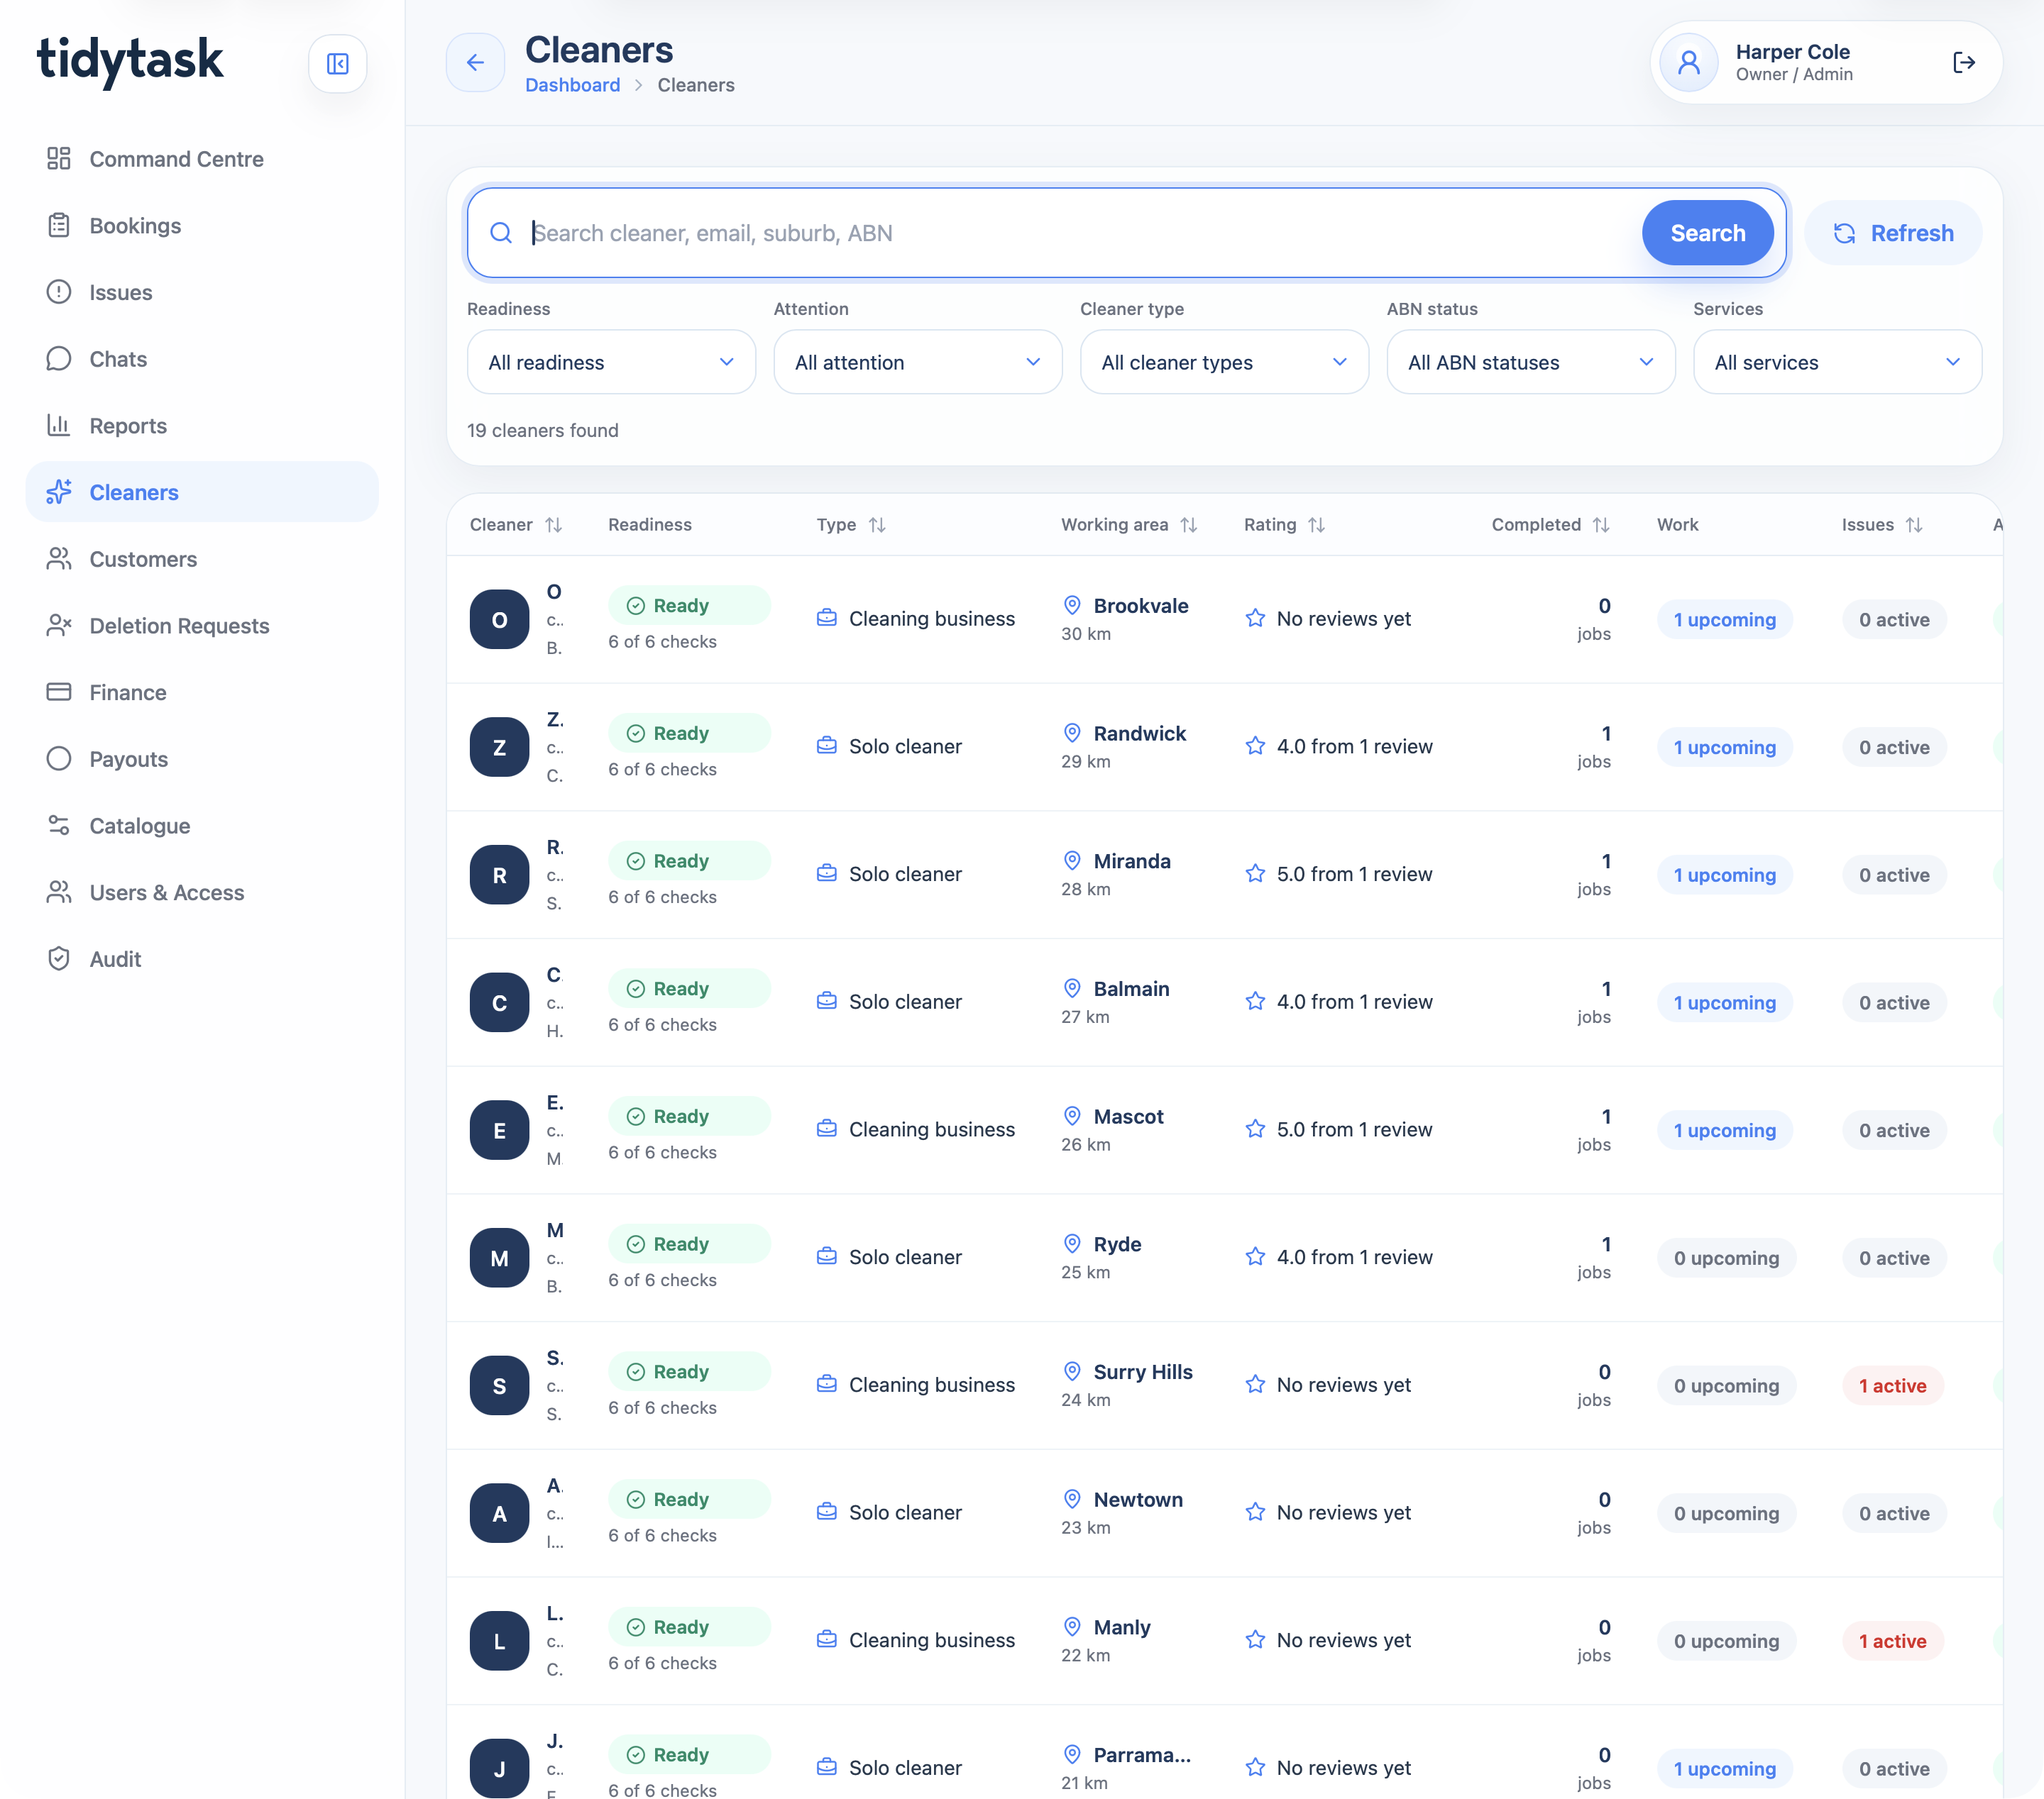2044x1799 pixels.
Task: Click the Issues alert icon in sidebar
Action: [59, 292]
